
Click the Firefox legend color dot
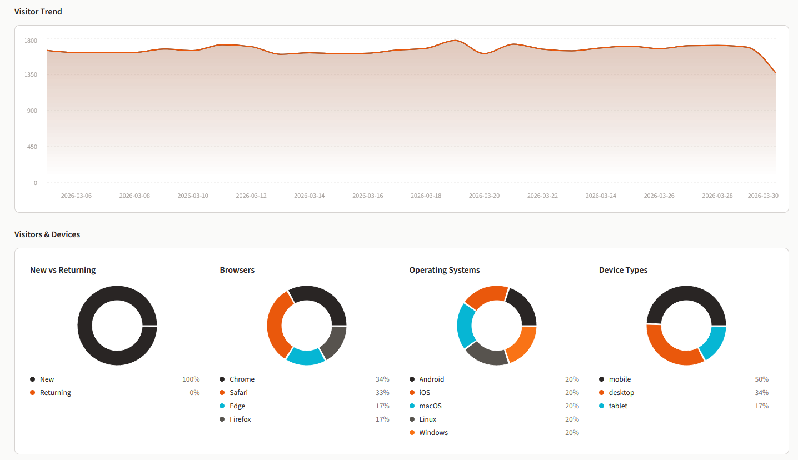(222, 419)
